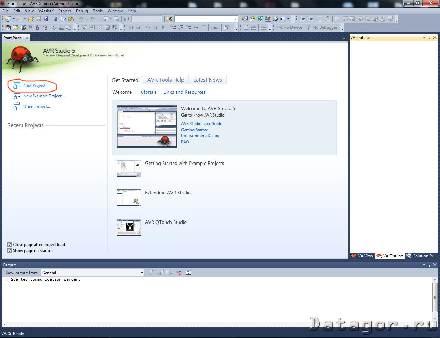Screen dimensions: 440x338
Task: Open the Tools menu
Action: click(x=98, y=11)
